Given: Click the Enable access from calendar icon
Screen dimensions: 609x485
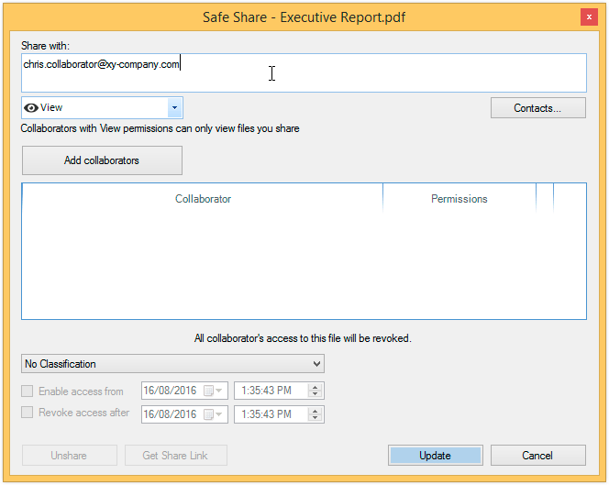Looking at the screenshot, I should click(208, 391).
